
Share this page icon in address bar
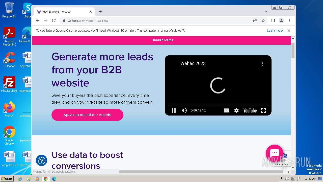coord(255,20)
